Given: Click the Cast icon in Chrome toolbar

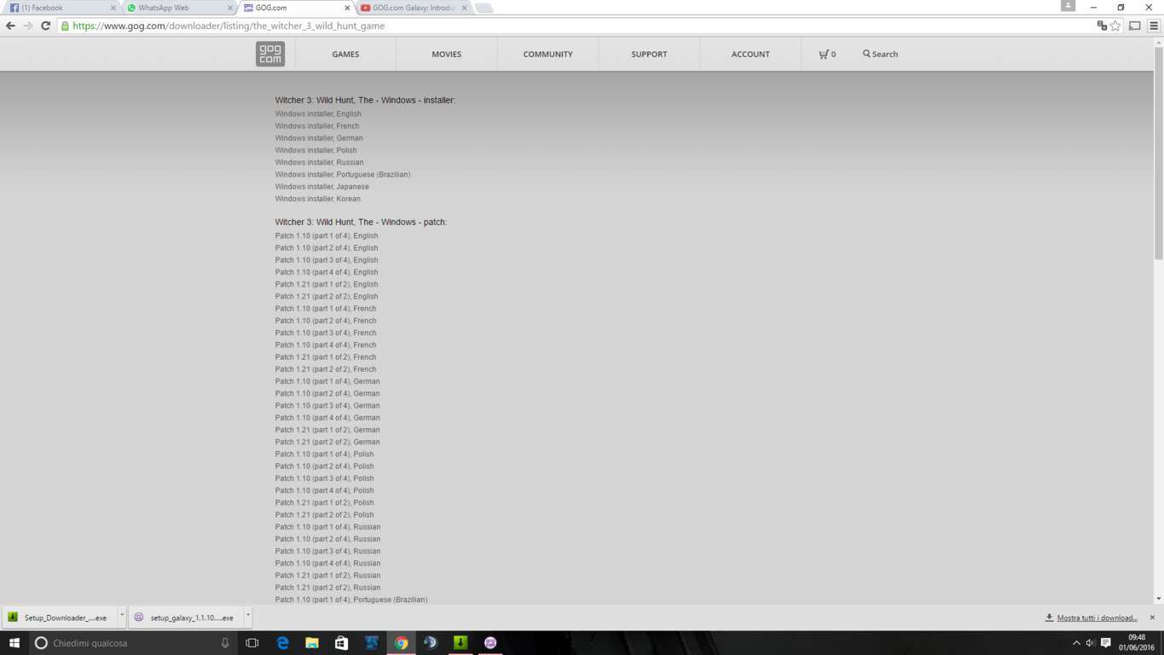Looking at the screenshot, I should (x=1135, y=26).
